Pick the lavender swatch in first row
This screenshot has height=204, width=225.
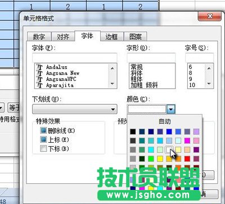(x=196, y=132)
